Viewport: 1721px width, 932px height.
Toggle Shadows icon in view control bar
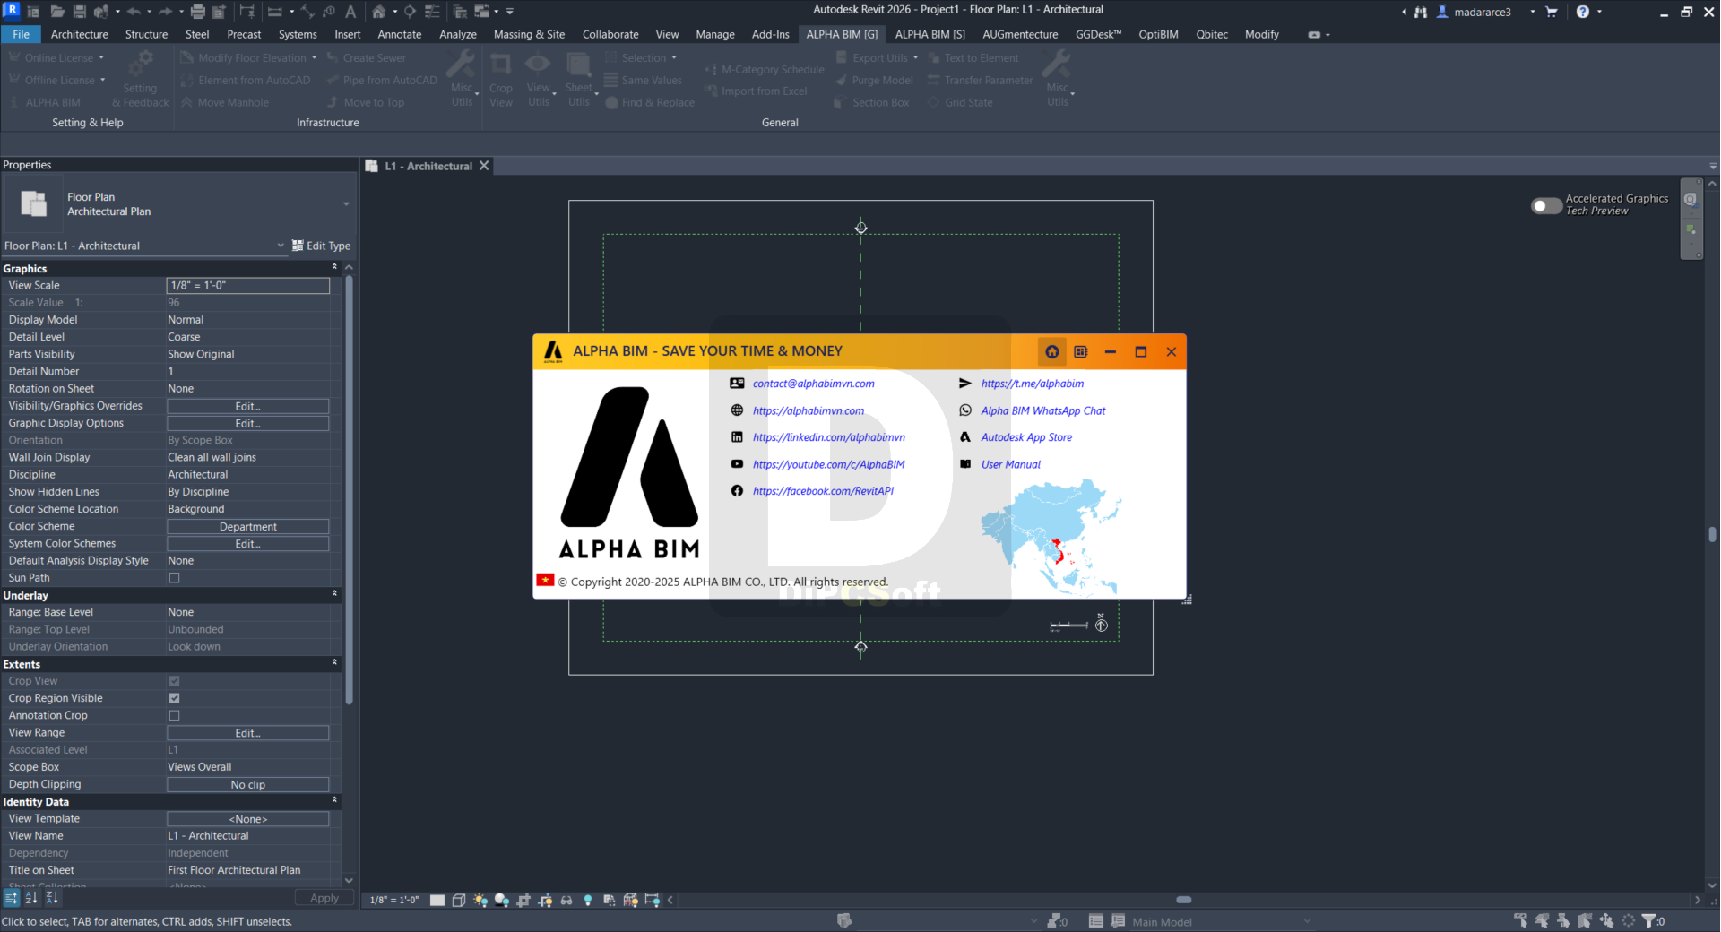pyautogui.click(x=502, y=900)
